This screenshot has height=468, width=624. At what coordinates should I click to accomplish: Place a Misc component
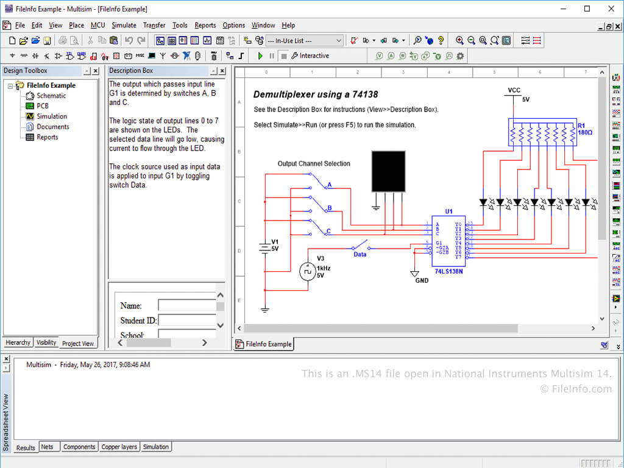[x=140, y=55]
